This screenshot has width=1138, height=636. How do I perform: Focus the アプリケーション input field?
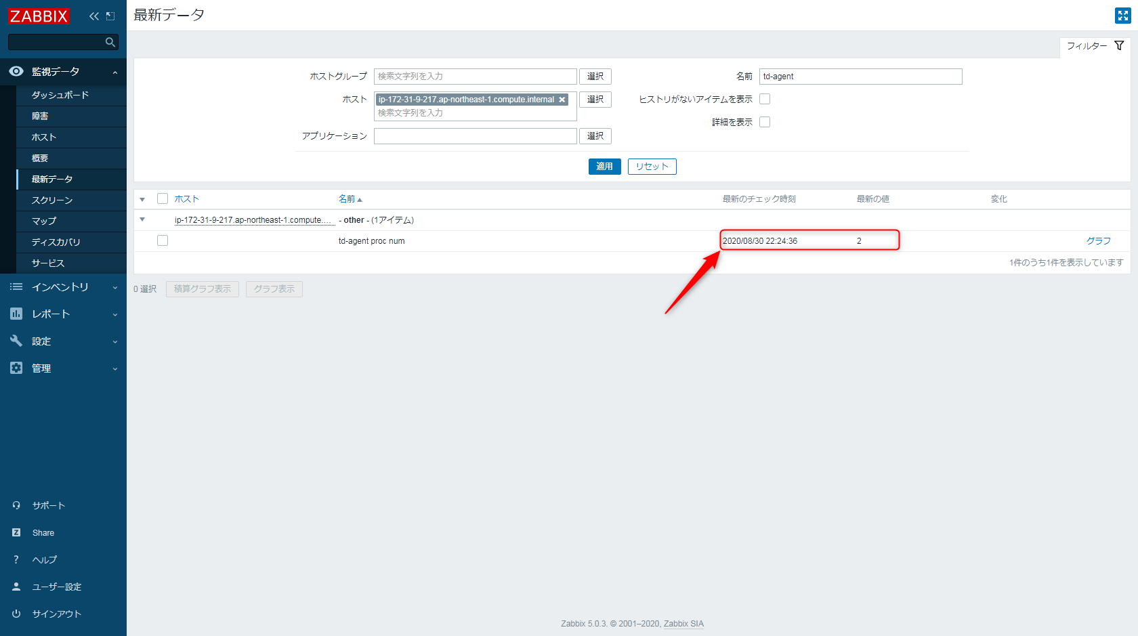coord(476,136)
